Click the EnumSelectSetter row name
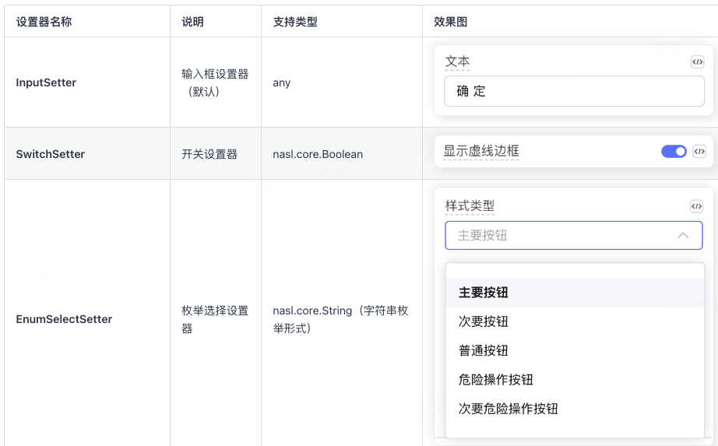 tap(64, 319)
